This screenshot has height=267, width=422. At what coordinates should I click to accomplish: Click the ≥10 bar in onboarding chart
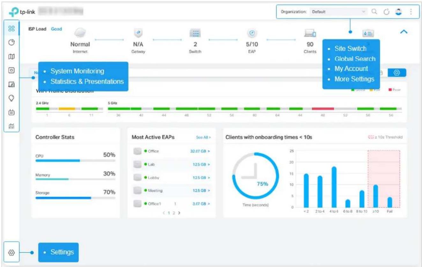(376, 196)
